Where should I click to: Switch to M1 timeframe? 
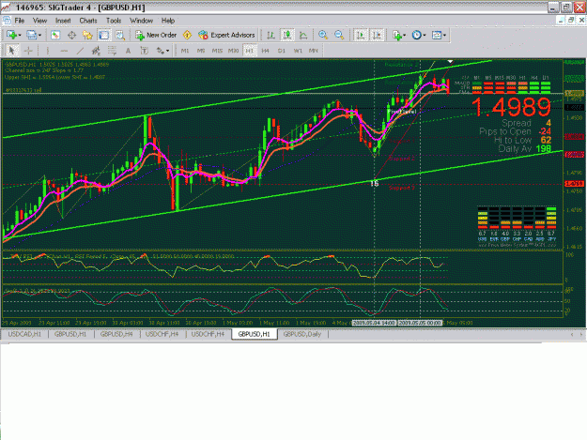coord(185,51)
